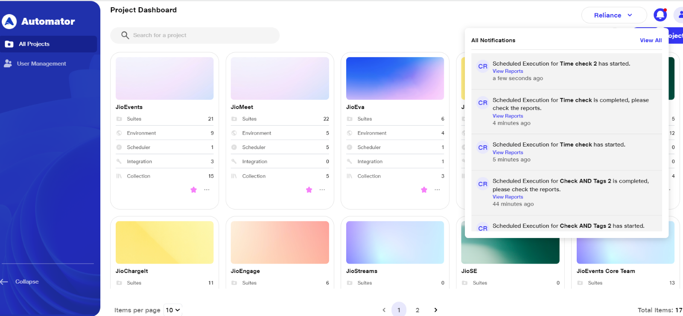Toggle favorite star on JioEvents card

click(x=194, y=190)
